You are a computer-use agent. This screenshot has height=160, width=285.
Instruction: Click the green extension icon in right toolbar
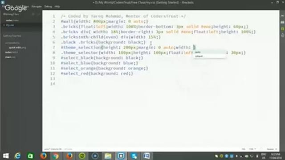(282, 29)
